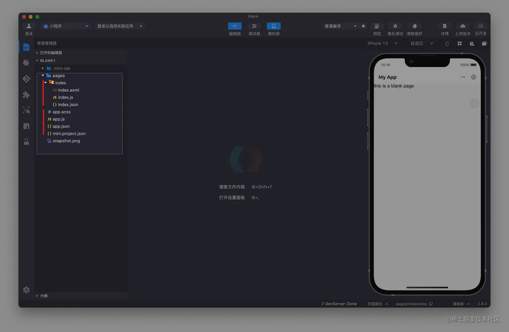Open the 自适应 zoom dropdown
The height and width of the screenshot is (332, 509).
tap(421, 43)
